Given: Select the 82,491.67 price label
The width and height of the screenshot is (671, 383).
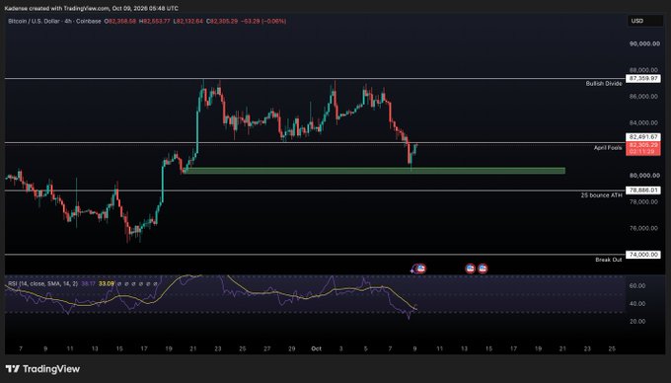Looking at the screenshot, I should (x=642, y=137).
